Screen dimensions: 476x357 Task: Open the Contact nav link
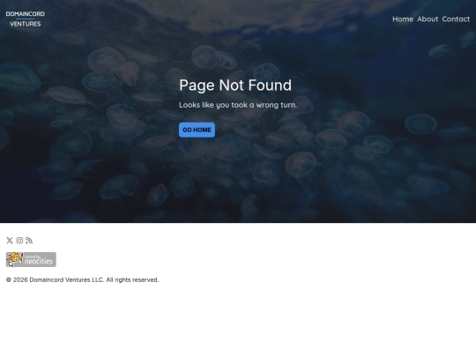456,19
